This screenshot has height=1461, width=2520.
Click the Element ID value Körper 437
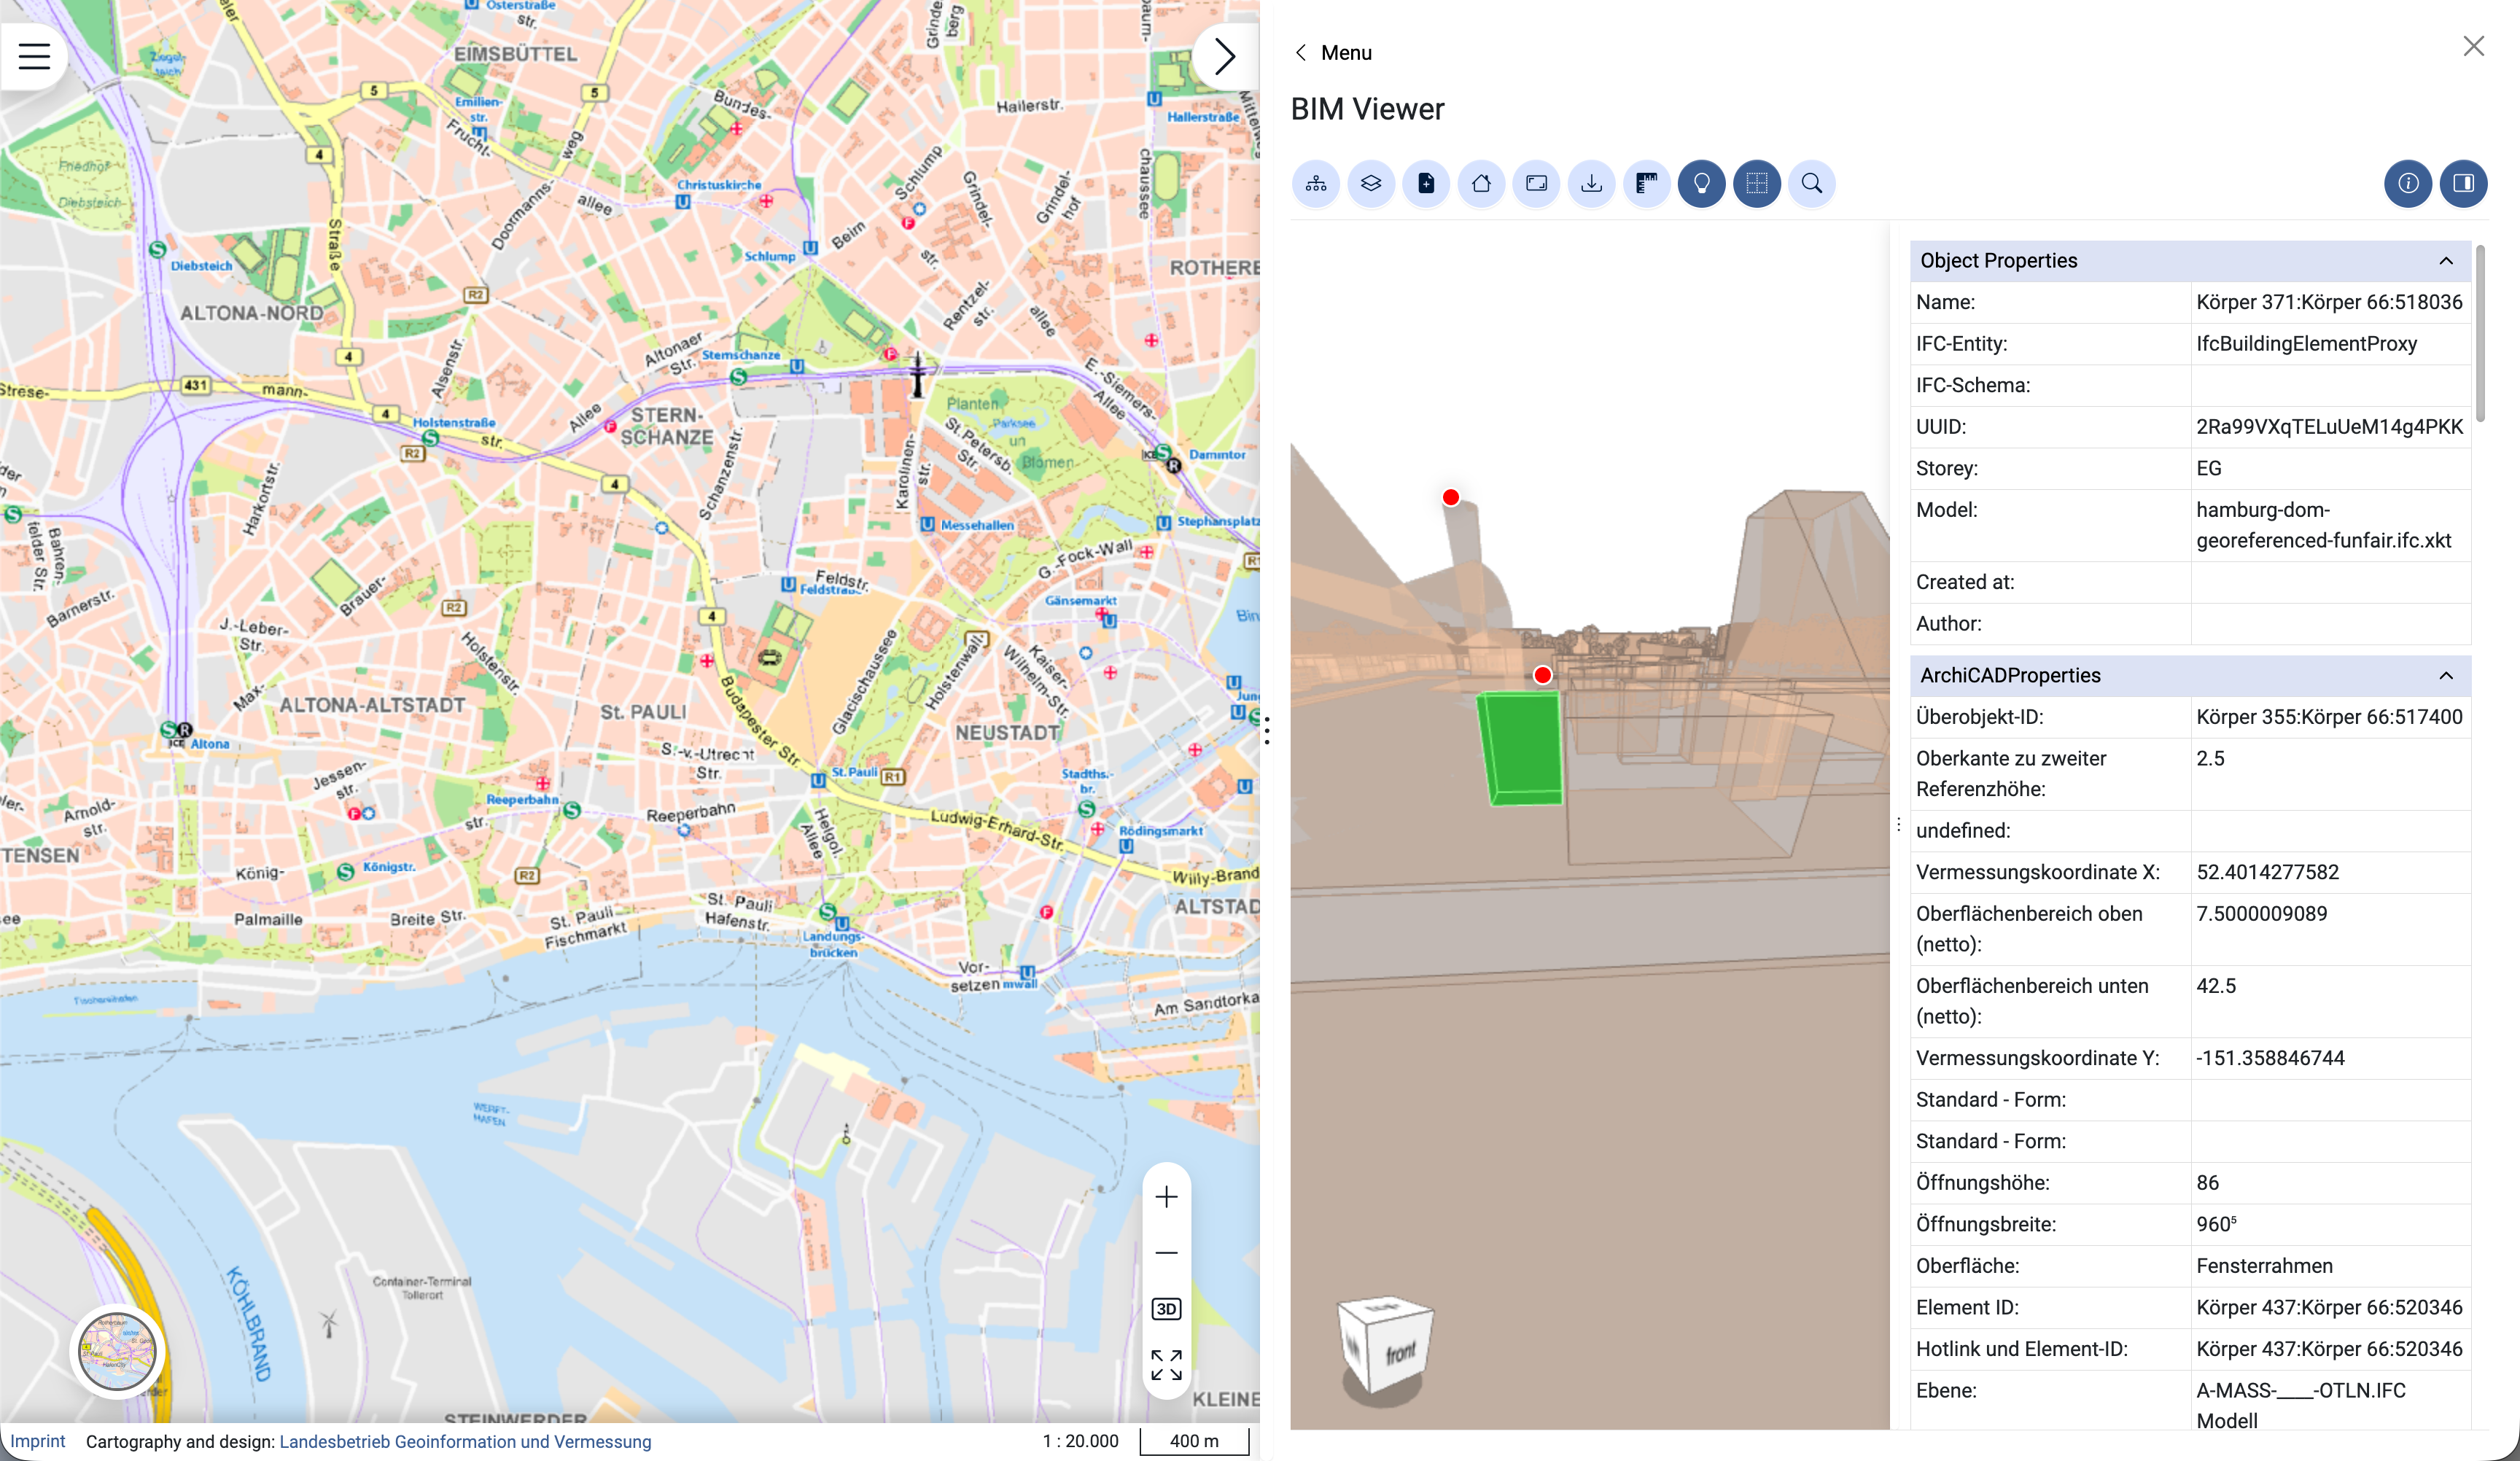point(2329,1308)
